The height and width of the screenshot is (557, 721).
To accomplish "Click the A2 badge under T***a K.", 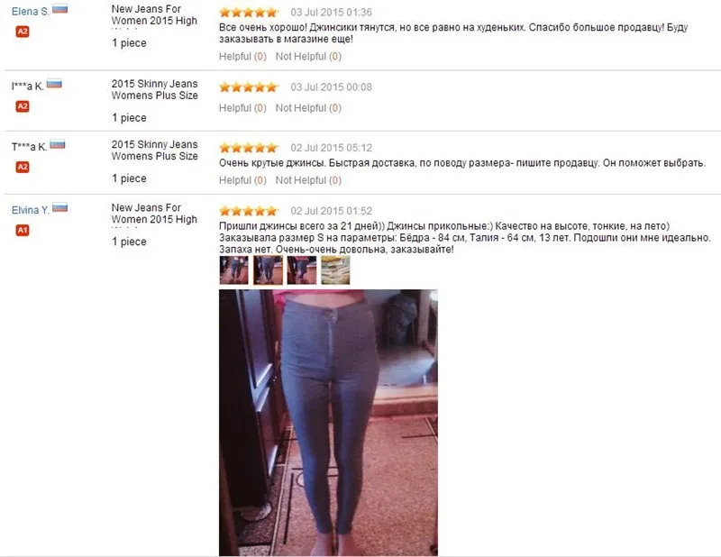I will 23,167.
